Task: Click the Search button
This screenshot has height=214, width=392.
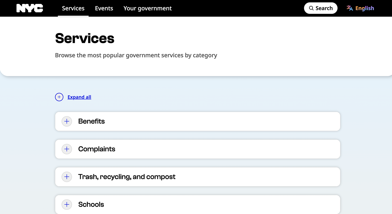Action: [321, 8]
